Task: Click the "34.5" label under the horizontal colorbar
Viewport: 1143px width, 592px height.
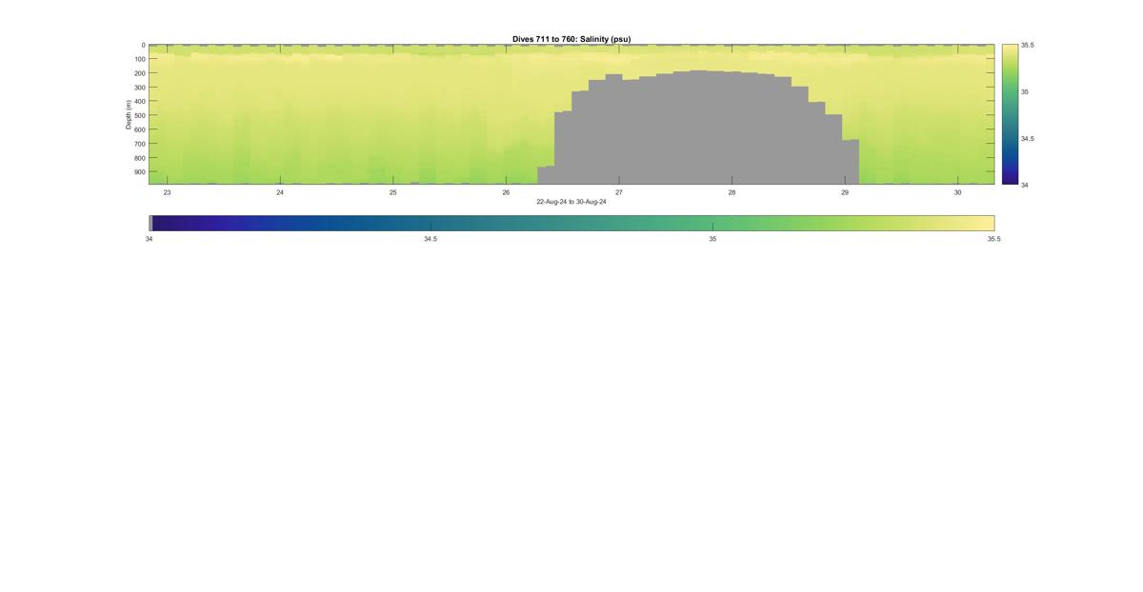Action: click(431, 239)
